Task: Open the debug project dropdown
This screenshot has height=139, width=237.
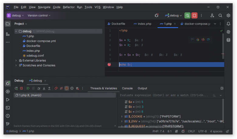Action: pyautogui.click(x=15, y=15)
